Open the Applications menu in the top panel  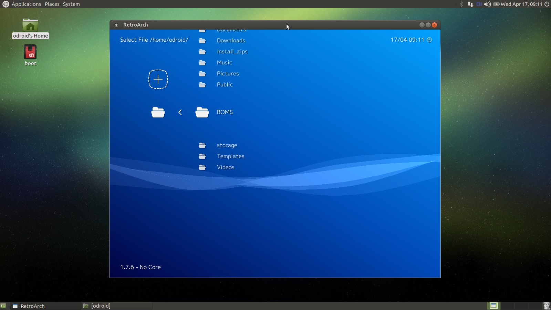pos(26,4)
